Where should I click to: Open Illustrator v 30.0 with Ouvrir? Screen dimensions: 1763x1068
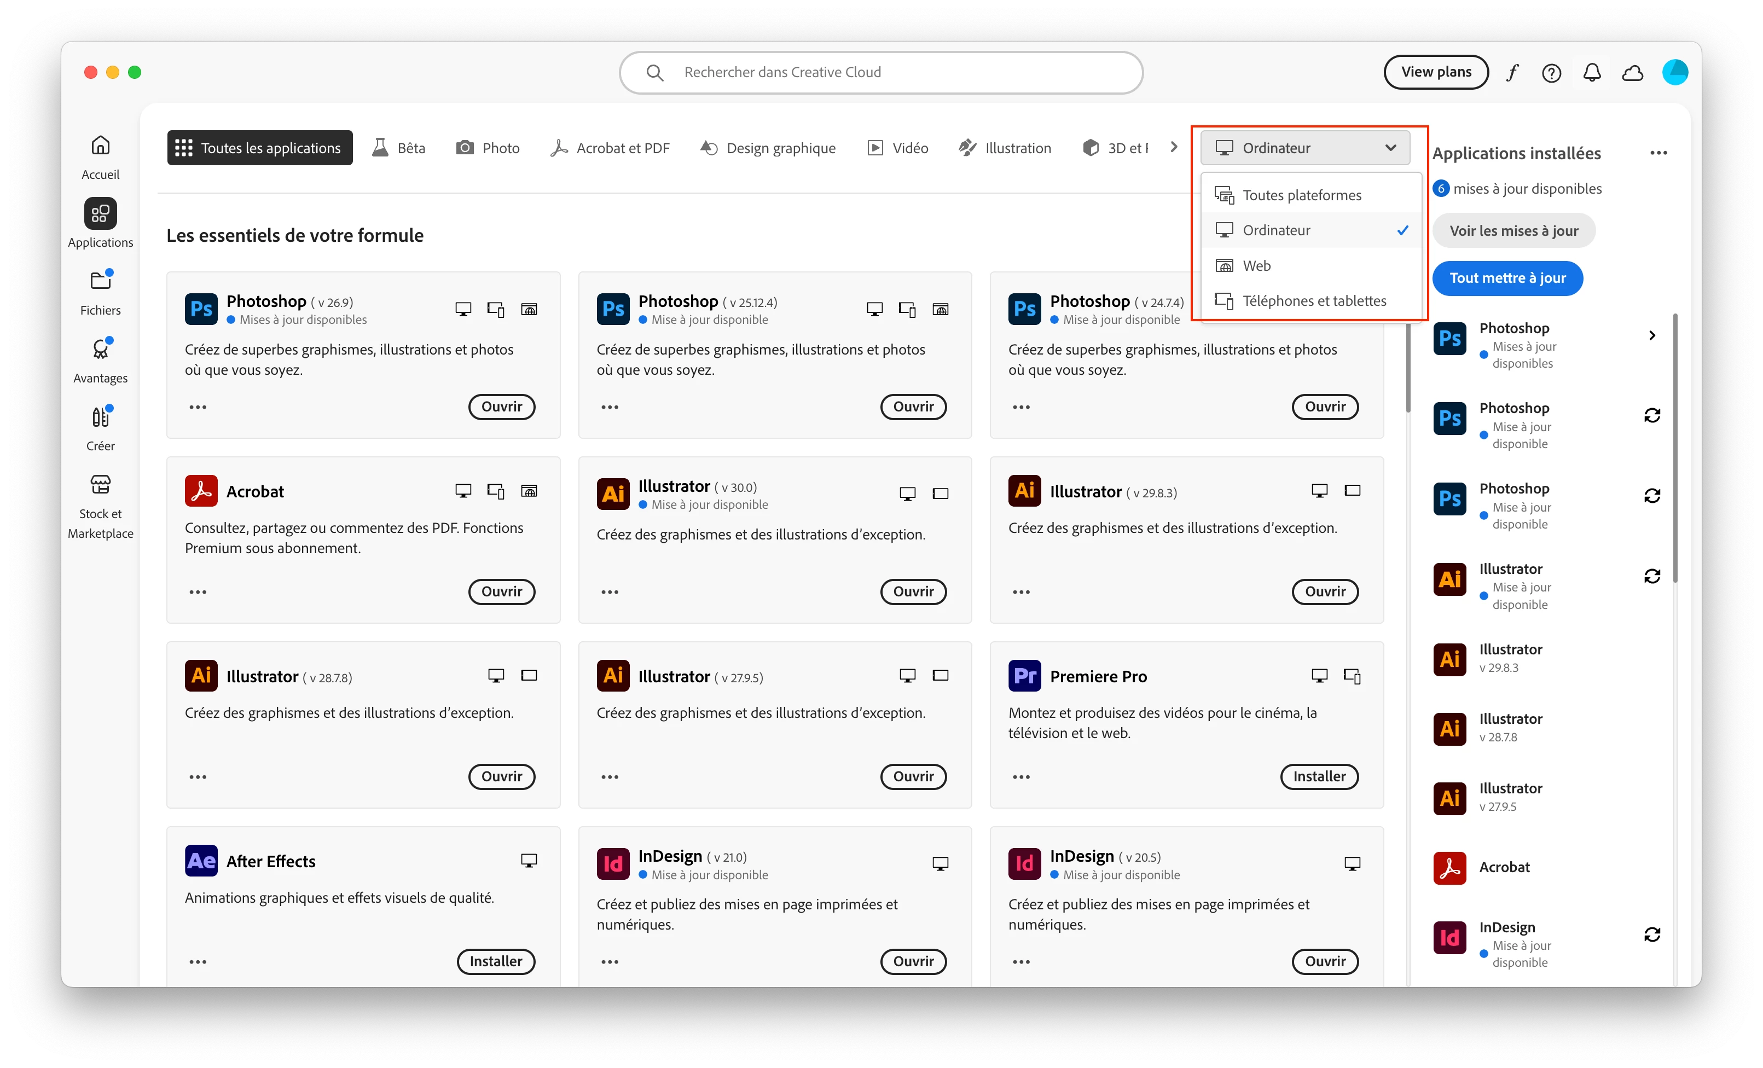[x=913, y=593]
